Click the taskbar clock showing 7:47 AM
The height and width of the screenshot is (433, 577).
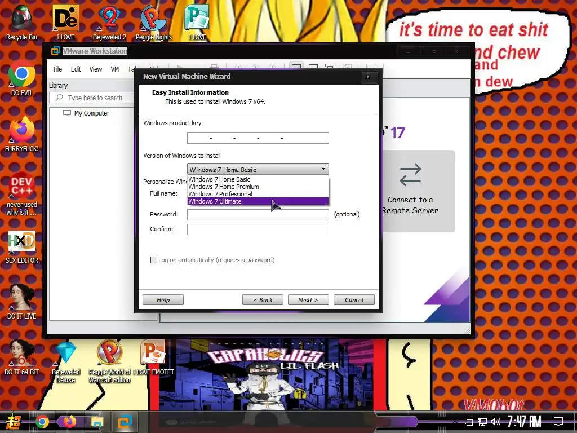(525, 422)
